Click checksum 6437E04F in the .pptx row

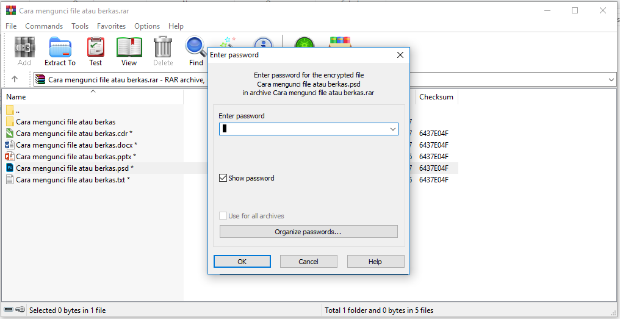coord(434,156)
